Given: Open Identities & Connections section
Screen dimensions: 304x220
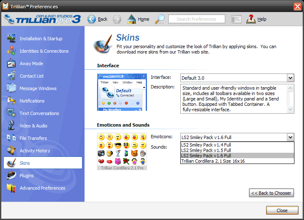Looking at the screenshot, I should pos(44,51).
